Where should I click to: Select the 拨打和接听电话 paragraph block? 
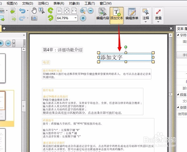[x=97, y=74]
